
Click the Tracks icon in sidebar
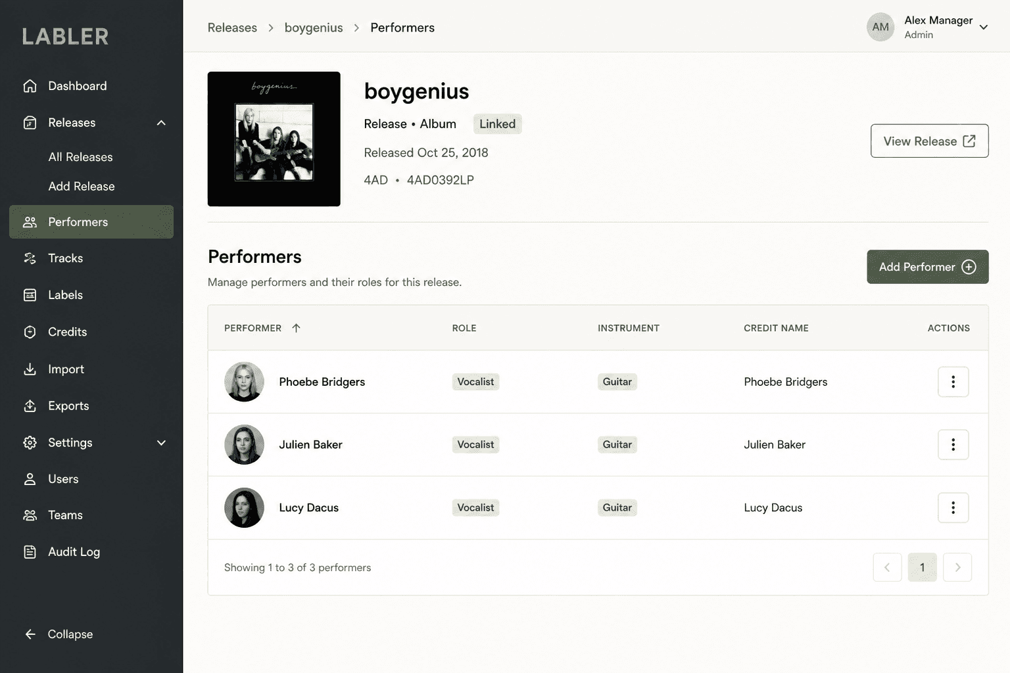(x=30, y=258)
